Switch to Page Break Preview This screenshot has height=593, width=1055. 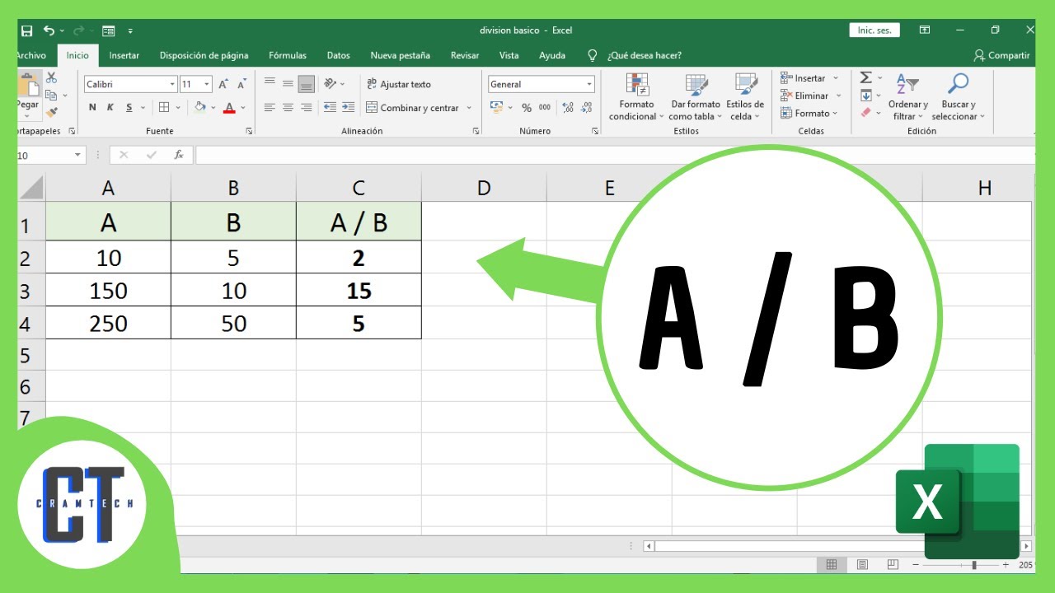893,565
